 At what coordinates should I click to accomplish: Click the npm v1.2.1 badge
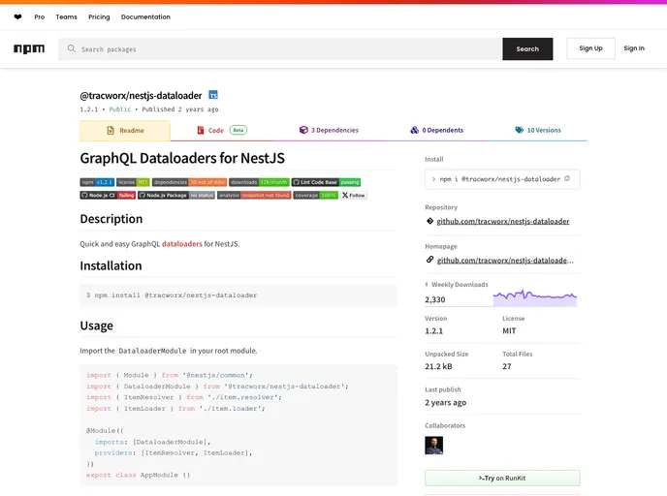tap(97, 182)
